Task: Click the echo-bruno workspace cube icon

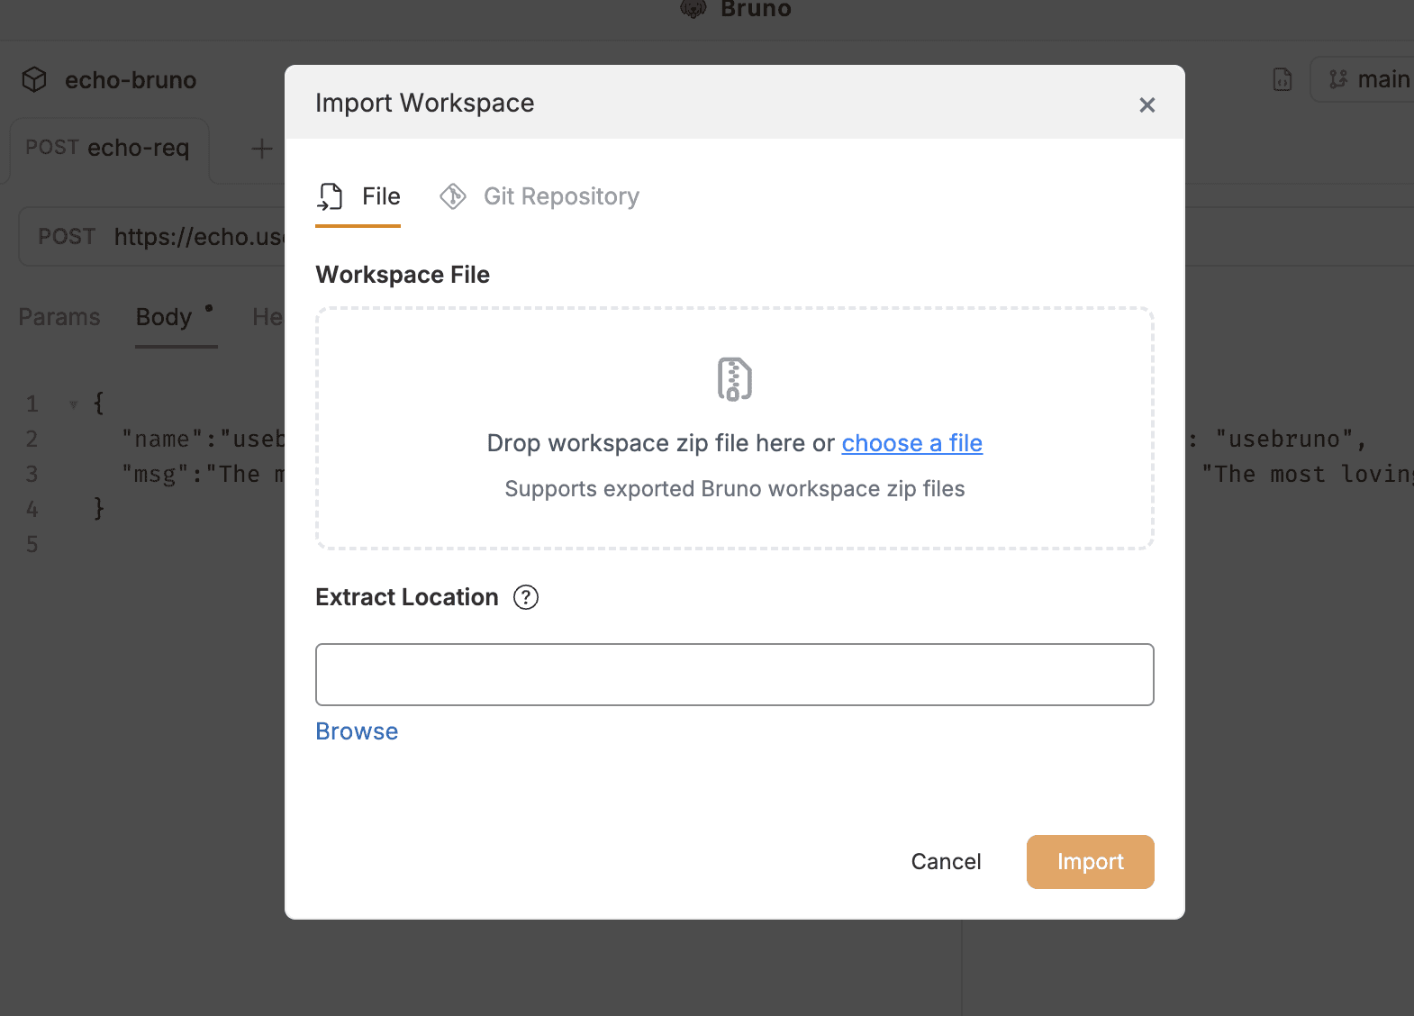Action: point(34,80)
